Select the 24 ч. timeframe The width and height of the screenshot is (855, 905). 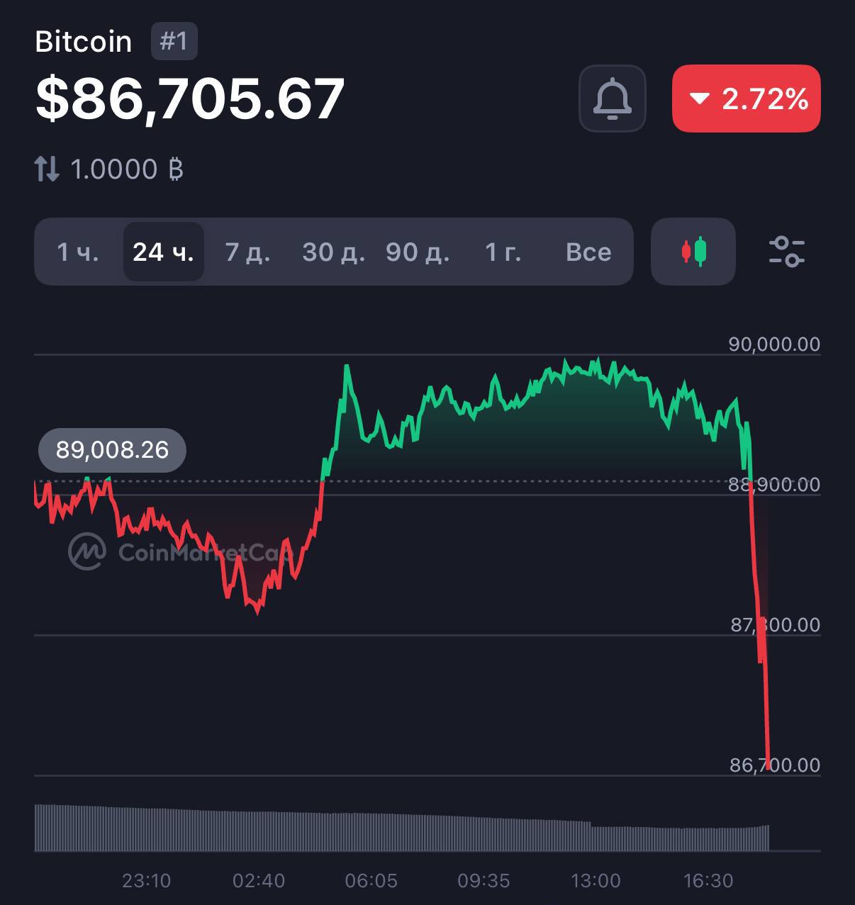click(164, 252)
